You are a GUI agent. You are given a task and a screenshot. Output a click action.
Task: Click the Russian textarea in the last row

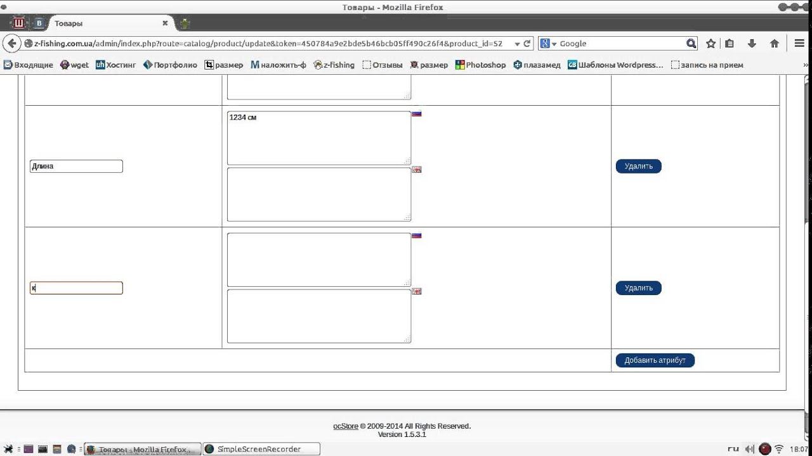point(319,260)
